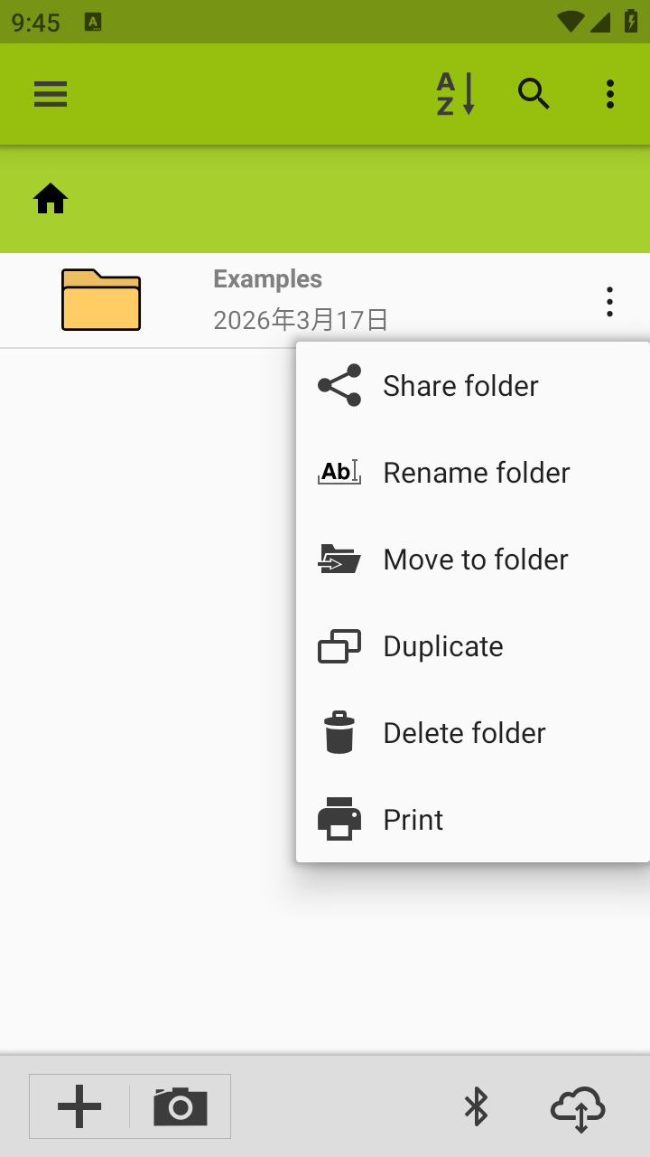Select Move to folder option

475,560
